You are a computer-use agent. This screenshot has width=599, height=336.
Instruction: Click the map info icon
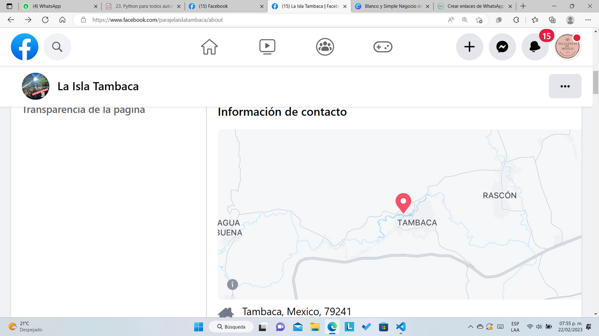pyautogui.click(x=232, y=284)
